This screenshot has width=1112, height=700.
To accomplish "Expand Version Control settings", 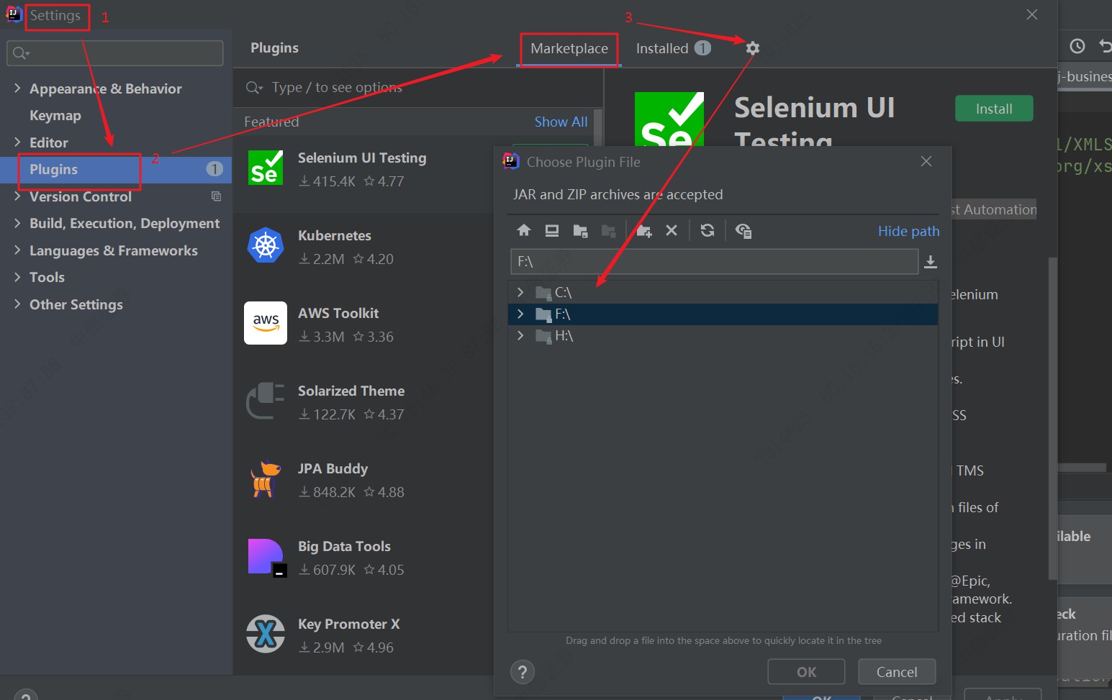I will click(17, 196).
